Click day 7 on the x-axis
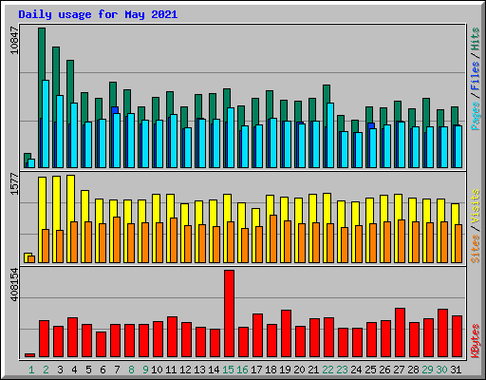486x380 pixels. click(x=117, y=370)
